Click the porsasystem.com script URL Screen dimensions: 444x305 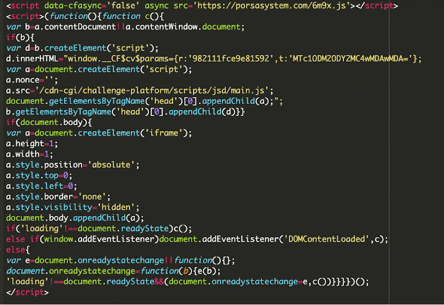(x=271, y=6)
